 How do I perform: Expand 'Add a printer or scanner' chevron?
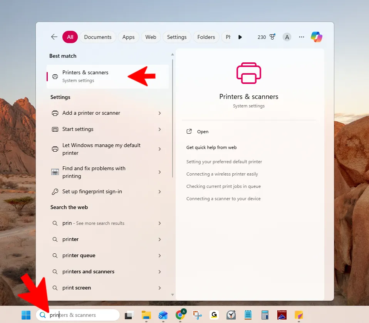(159, 113)
